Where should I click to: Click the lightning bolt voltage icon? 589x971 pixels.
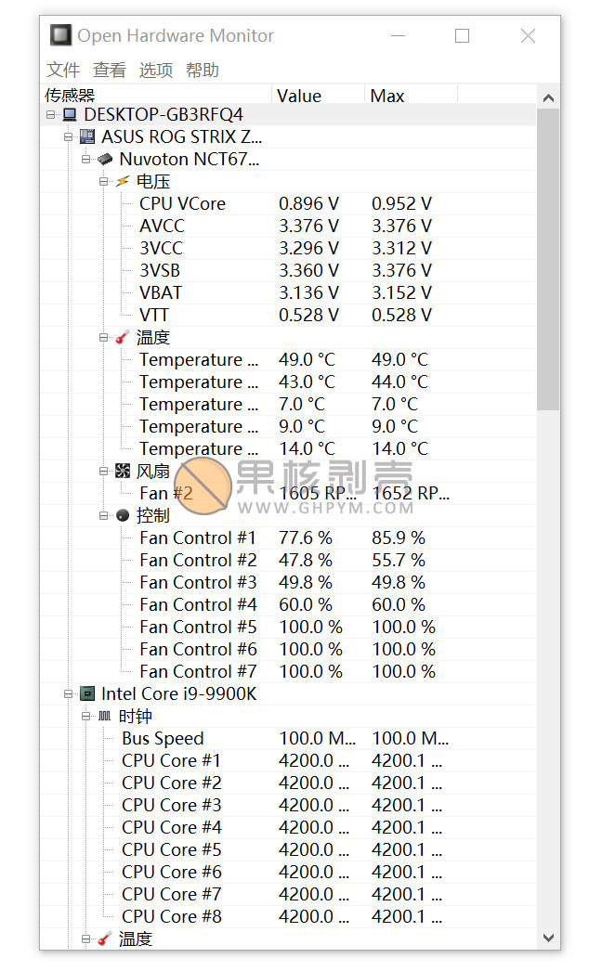[122, 181]
